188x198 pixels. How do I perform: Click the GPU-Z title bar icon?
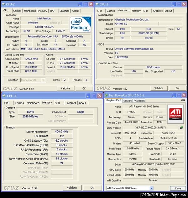(x=107, y=95)
